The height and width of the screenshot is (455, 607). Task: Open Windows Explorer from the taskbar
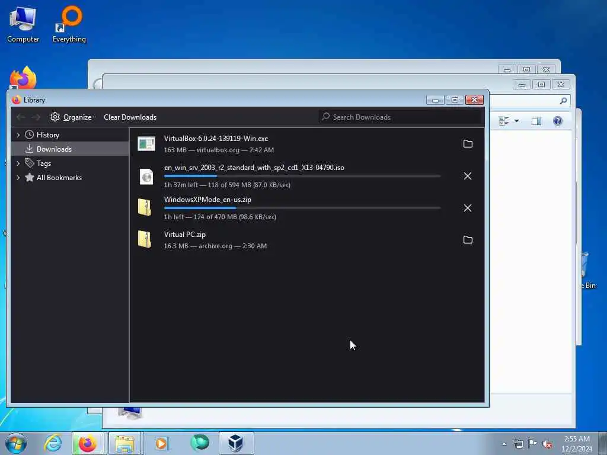[124, 443]
